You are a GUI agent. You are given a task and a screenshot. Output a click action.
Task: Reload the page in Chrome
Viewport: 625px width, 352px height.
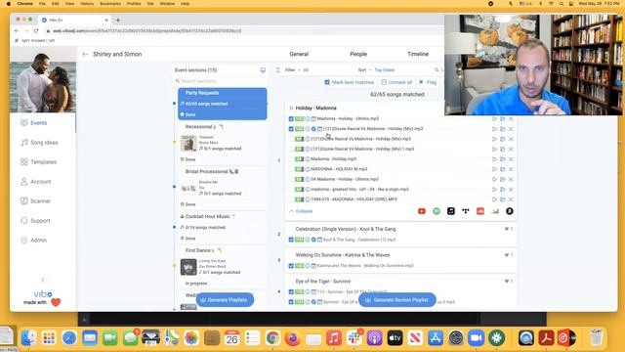click(x=36, y=30)
